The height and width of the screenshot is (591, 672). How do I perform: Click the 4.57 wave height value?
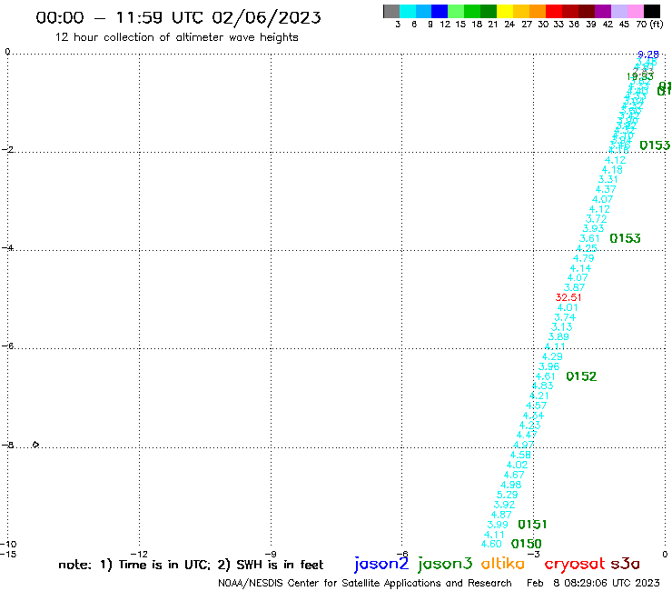click(536, 406)
